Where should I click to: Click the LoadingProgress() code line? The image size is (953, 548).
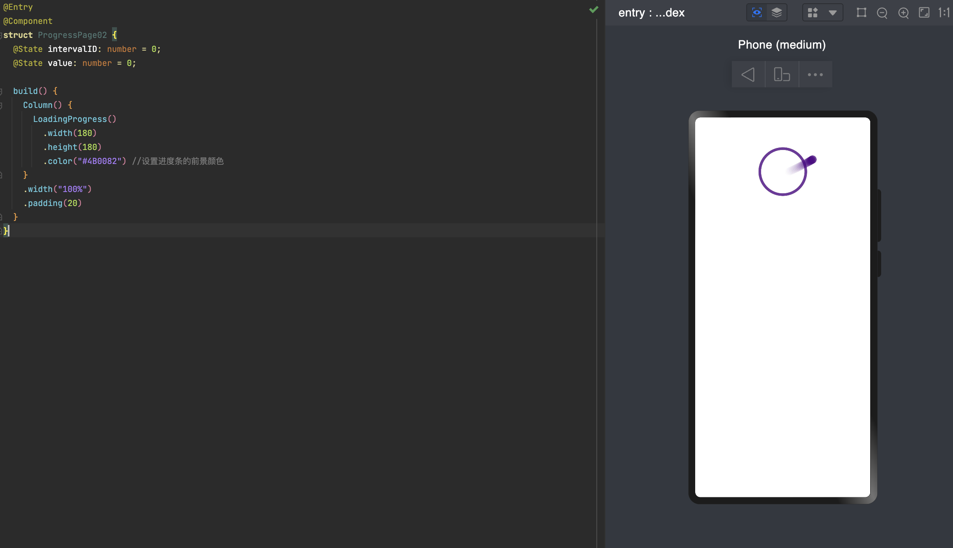tap(75, 119)
